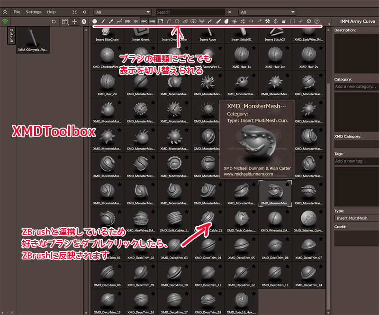379x315 pixels.
Task: Select the cube brush-type filter icon
Action: pos(309,21)
